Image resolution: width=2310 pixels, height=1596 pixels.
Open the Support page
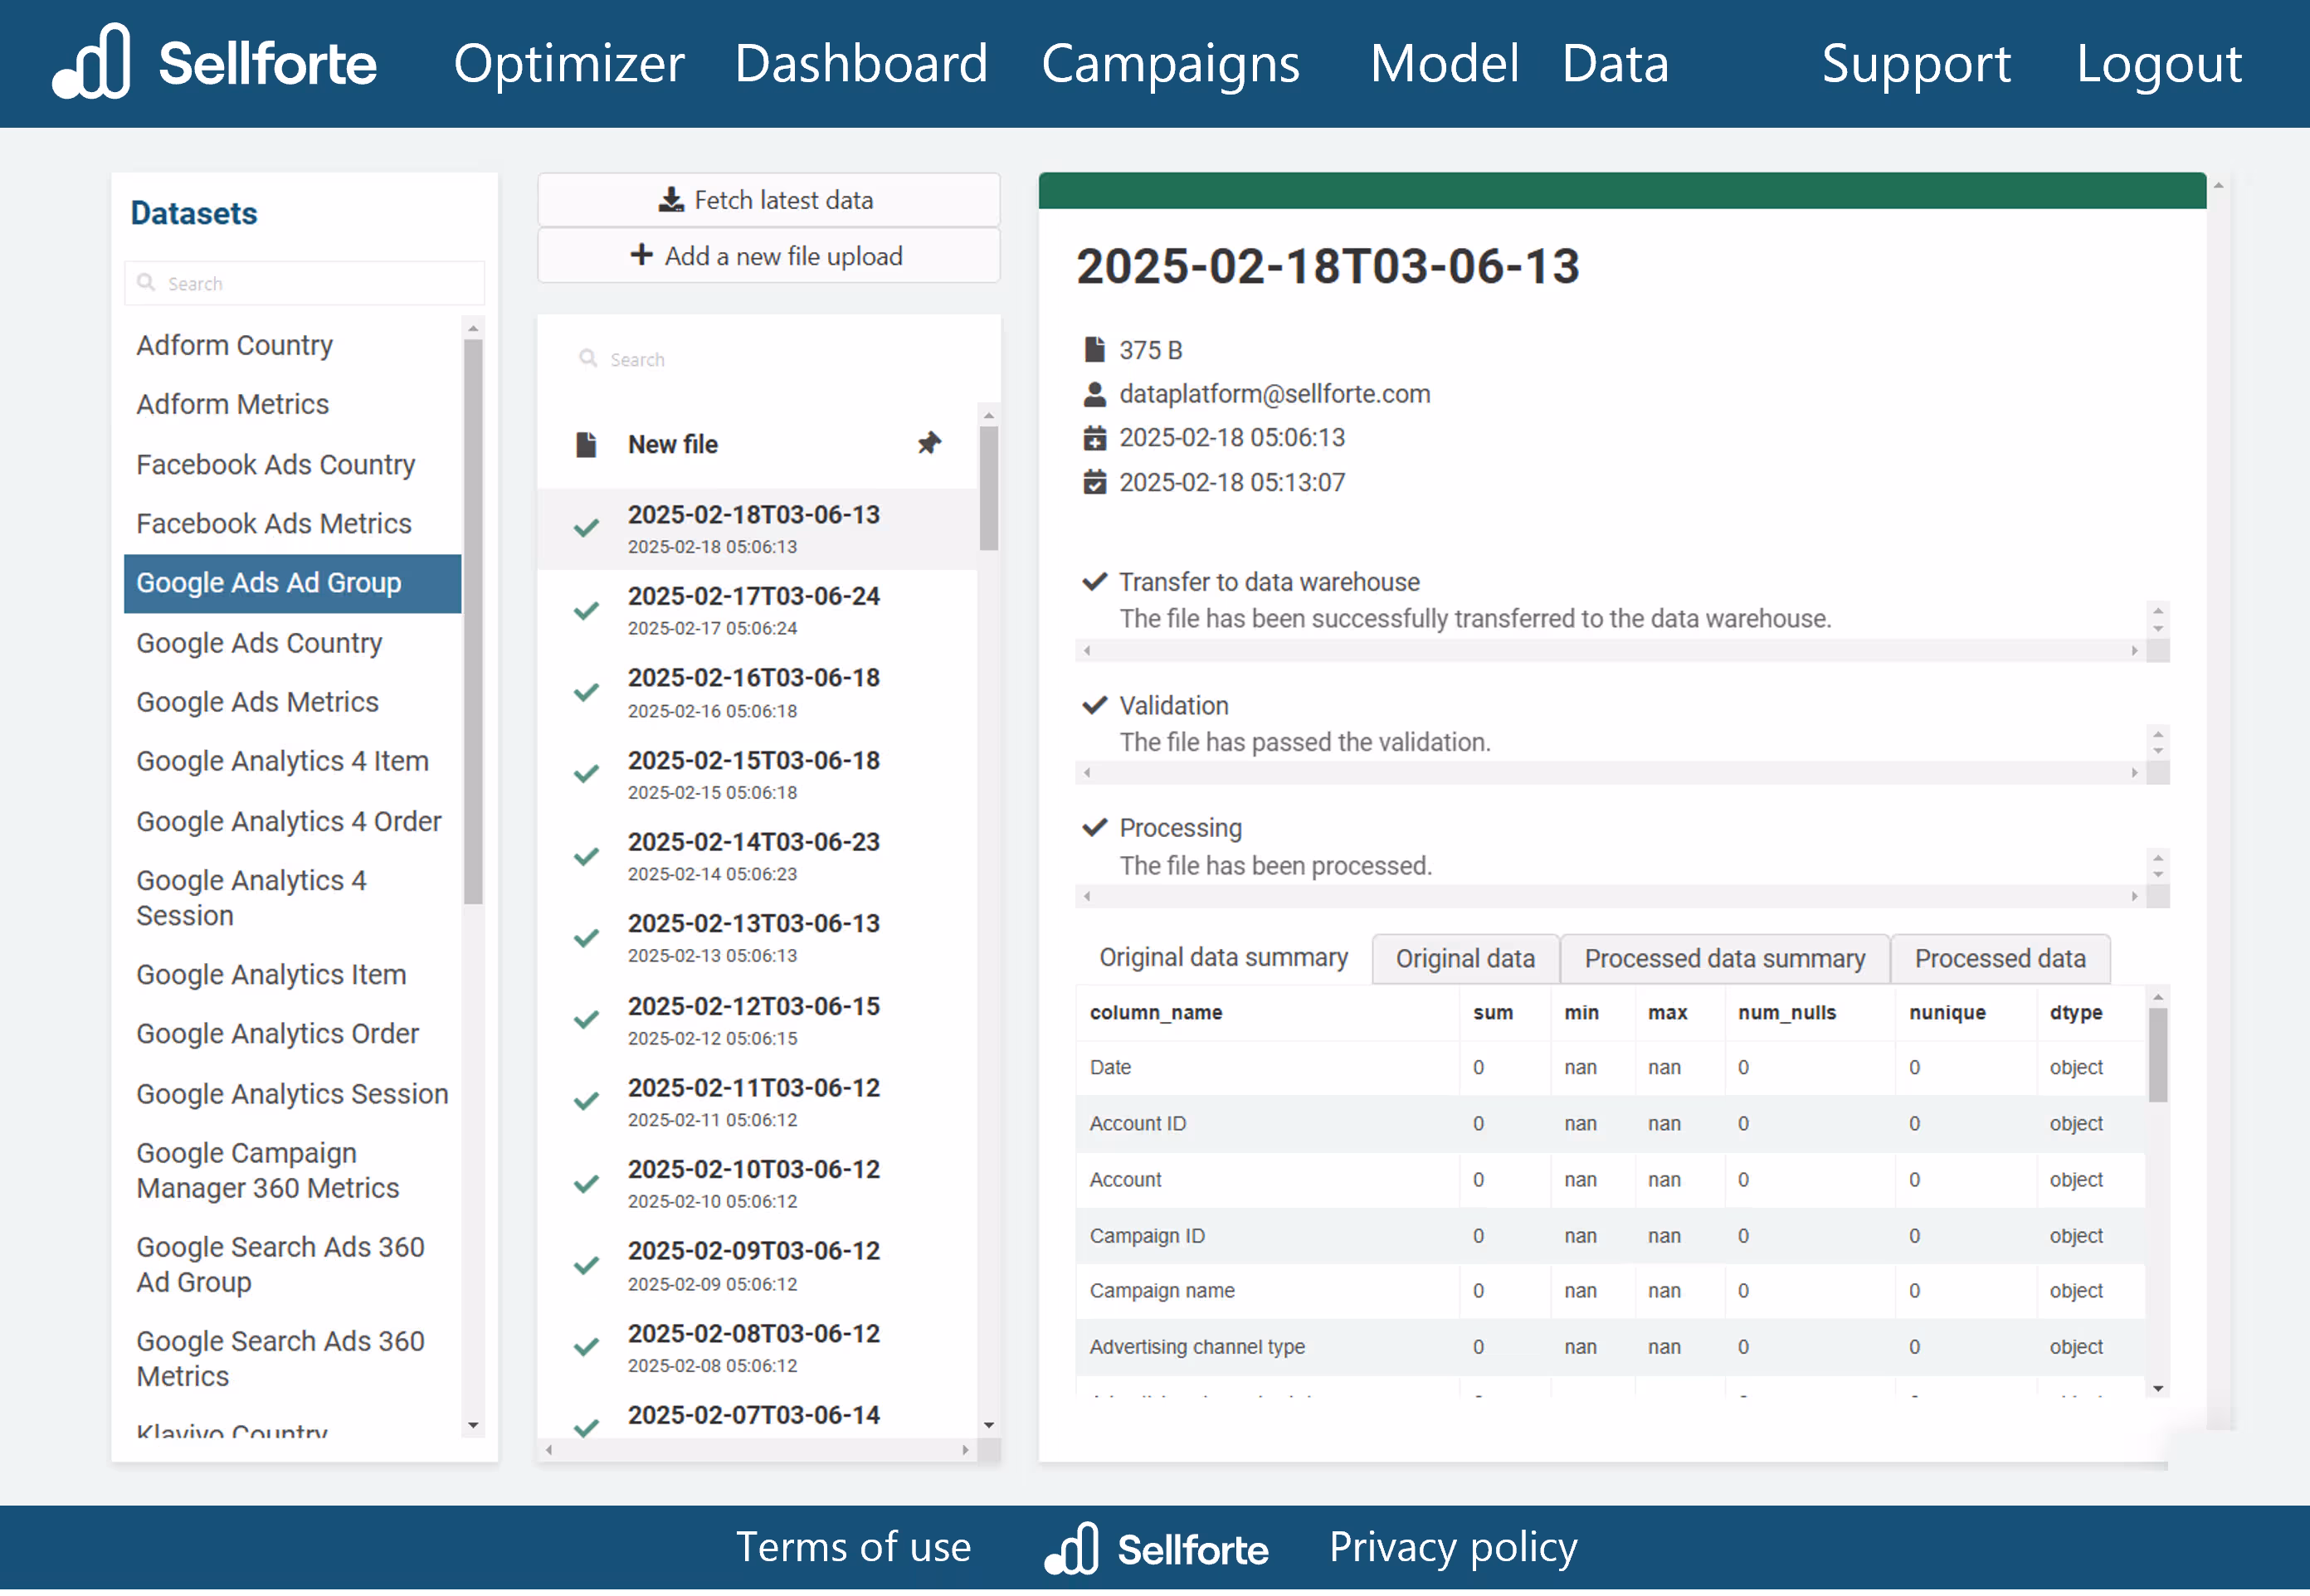[x=1916, y=63]
